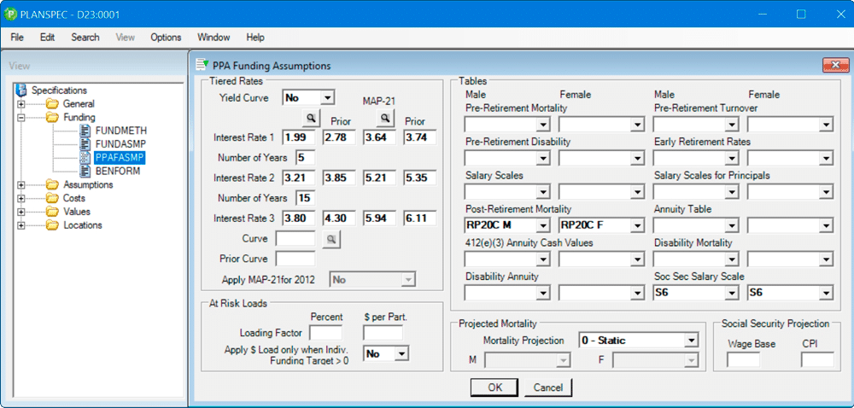Click the Curve text field
Viewport: 854px width, 408px height.
coord(295,239)
